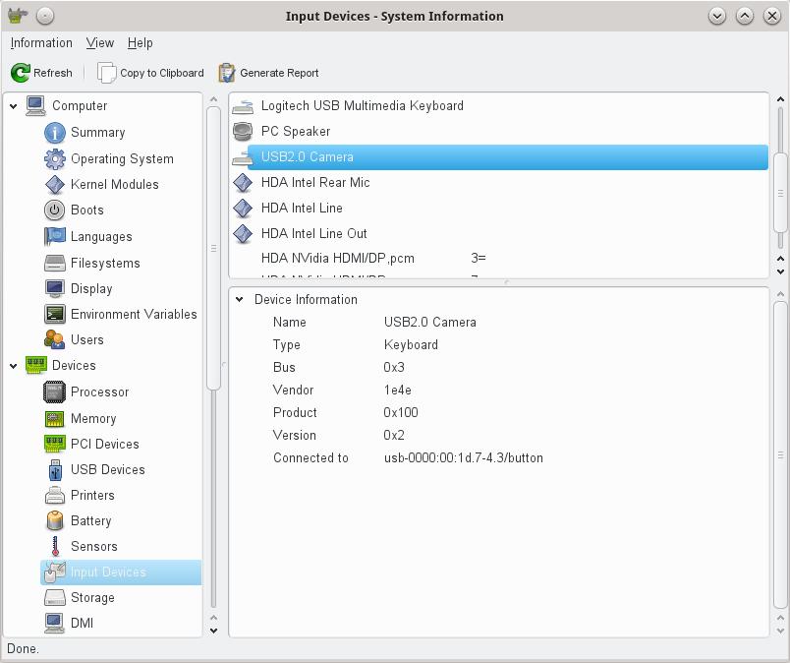The height and width of the screenshot is (663, 790).
Task: Generate a report from toolbar
Action: coord(268,73)
